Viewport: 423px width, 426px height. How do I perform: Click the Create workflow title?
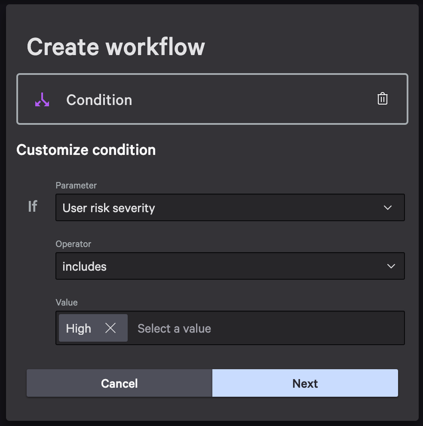pyautogui.click(x=116, y=46)
